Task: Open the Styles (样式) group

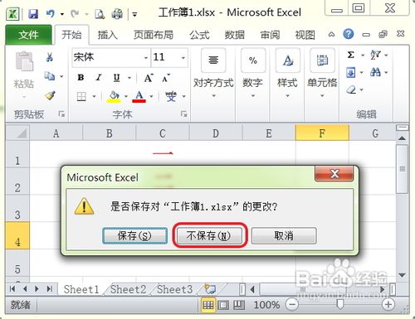Action: [x=288, y=74]
